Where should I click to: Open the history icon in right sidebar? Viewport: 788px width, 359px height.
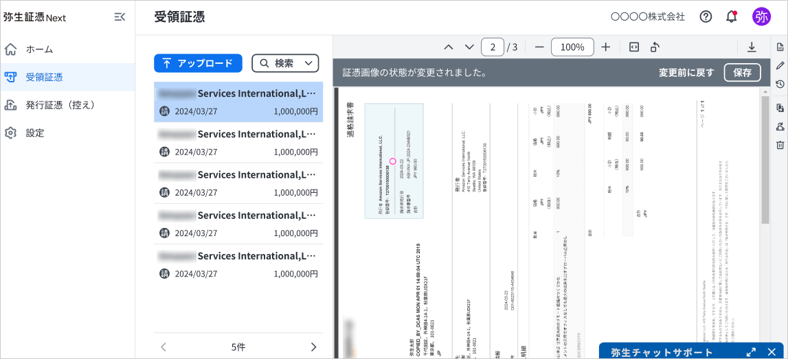[780, 84]
